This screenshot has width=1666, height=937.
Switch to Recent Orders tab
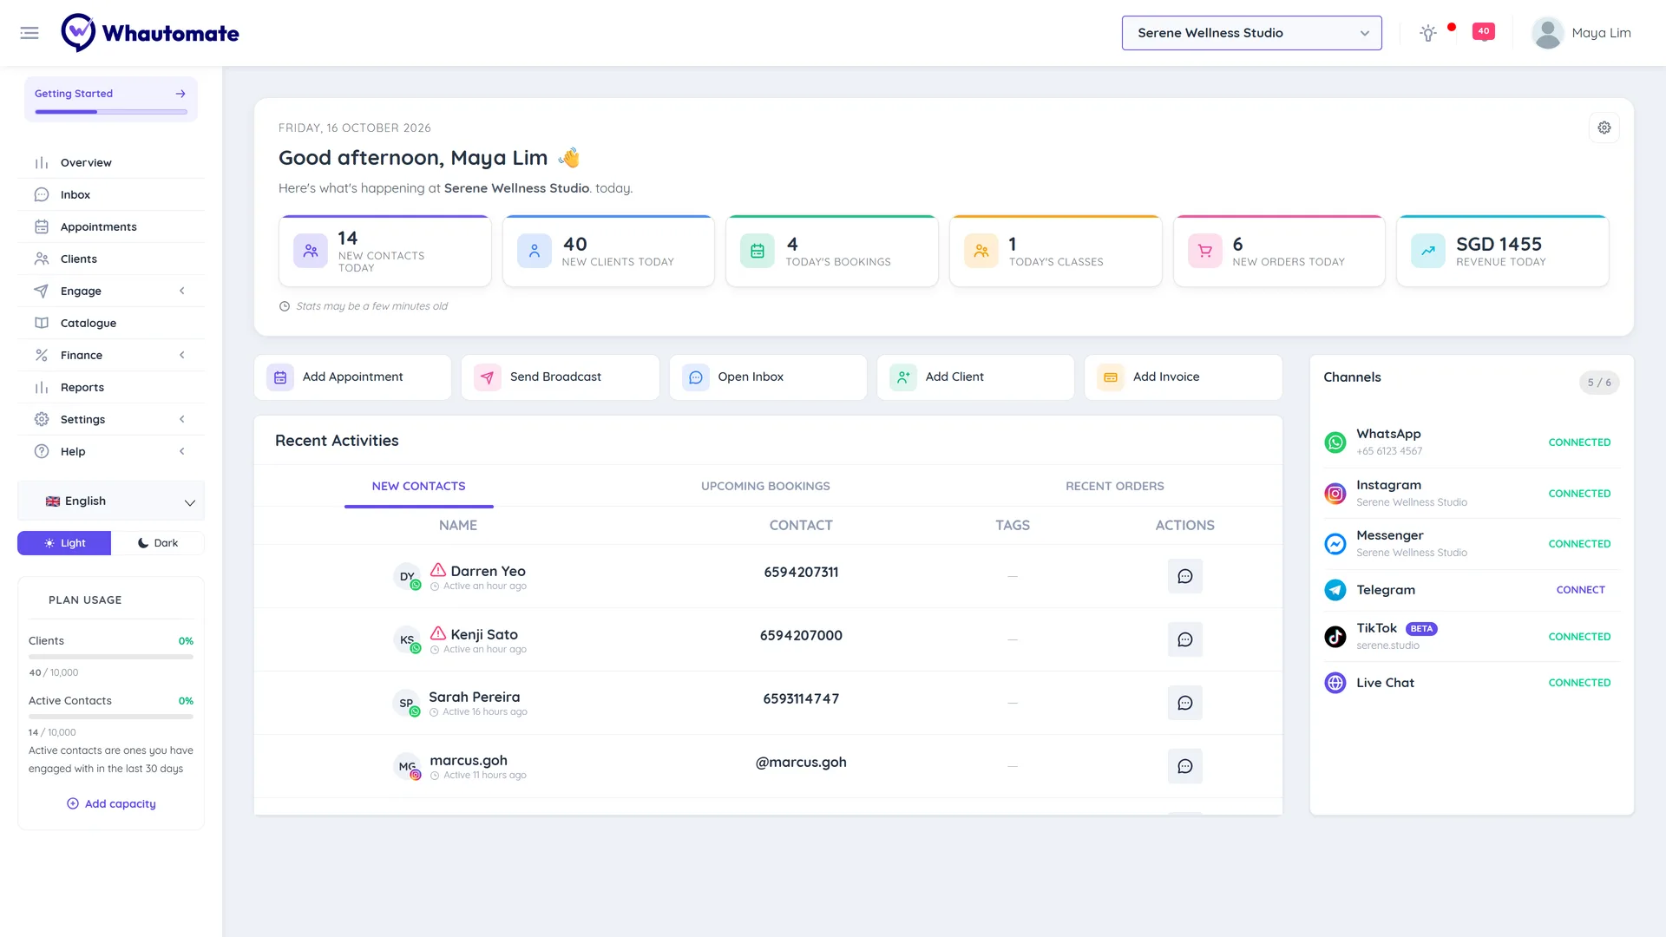pos(1115,486)
